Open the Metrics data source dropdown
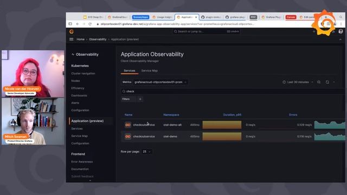The image size is (347, 195). point(160,82)
